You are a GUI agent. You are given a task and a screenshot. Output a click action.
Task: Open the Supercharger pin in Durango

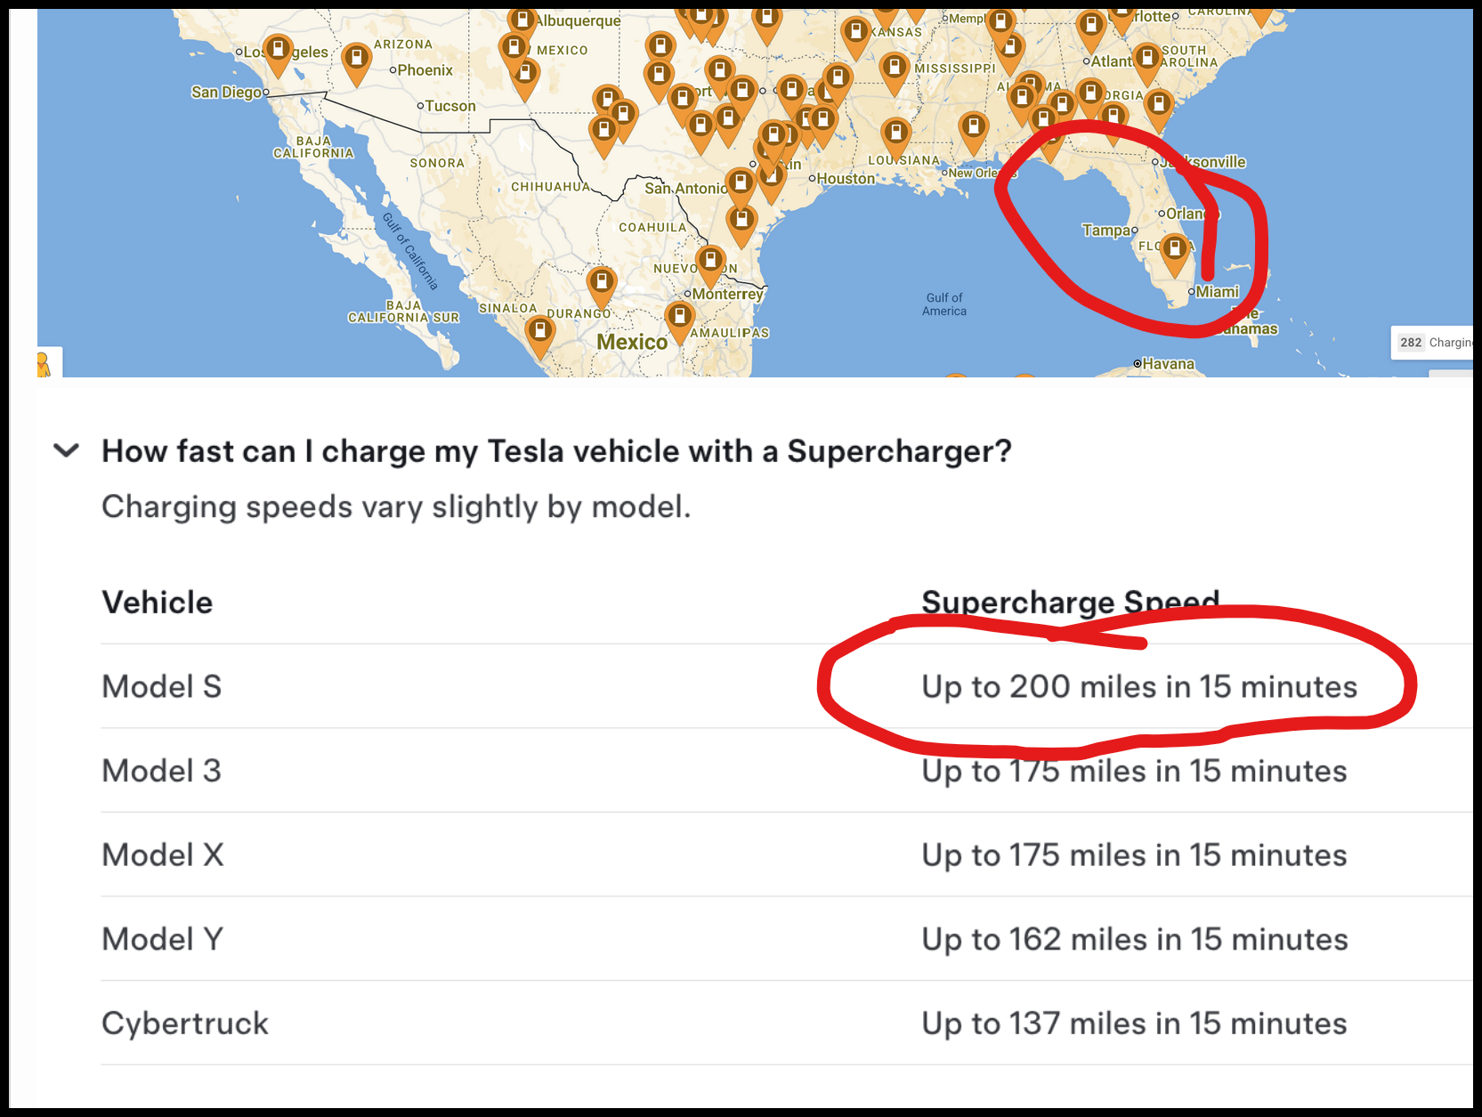click(x=602, y=284)
